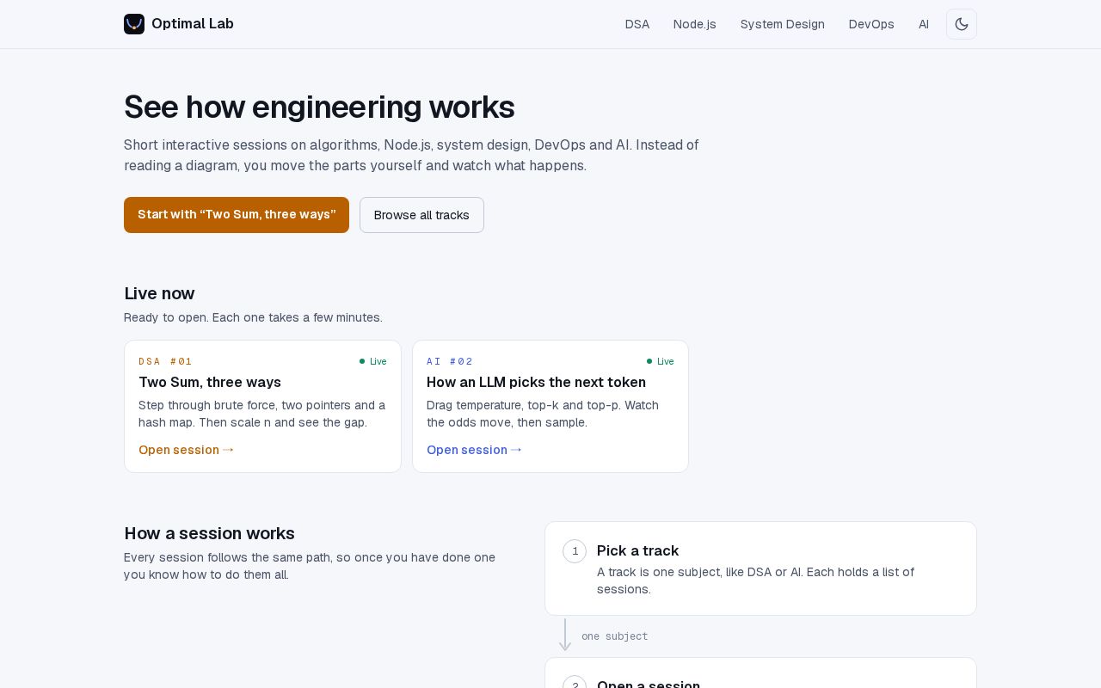Screen dimensions: 1101x688
Task: Click the "Live now" section heading
Action: 159,293
